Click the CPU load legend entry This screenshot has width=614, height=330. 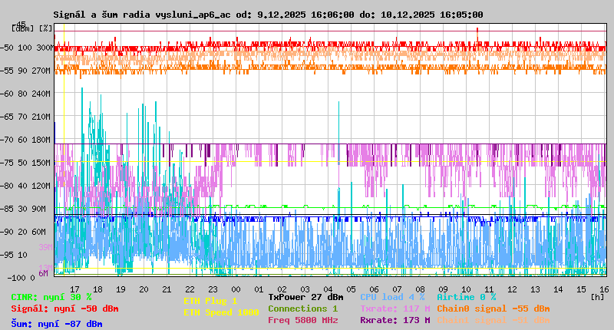pos(392,297)
